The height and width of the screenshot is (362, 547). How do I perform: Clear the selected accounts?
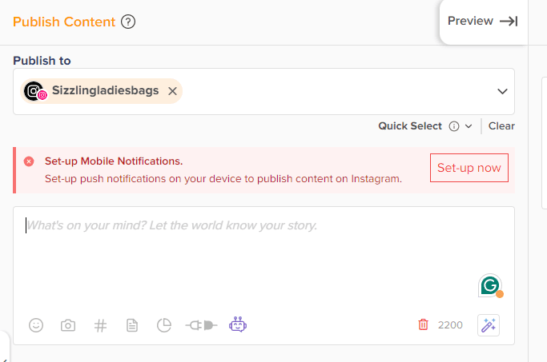(x=501, y=126)
